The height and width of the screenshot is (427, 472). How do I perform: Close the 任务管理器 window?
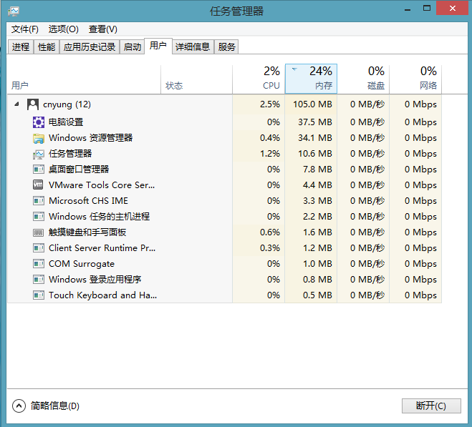pos(453,8)
